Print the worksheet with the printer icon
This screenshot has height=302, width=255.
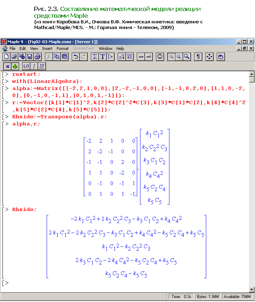tap(37, 57)
